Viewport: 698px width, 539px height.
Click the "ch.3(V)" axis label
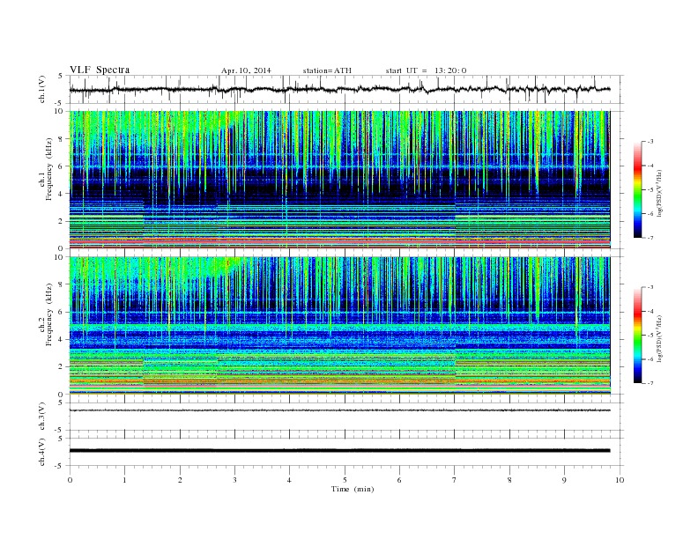click(41, 417)
